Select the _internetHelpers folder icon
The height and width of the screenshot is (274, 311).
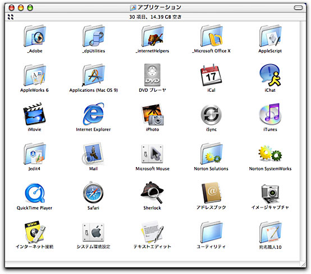(153, 36)
